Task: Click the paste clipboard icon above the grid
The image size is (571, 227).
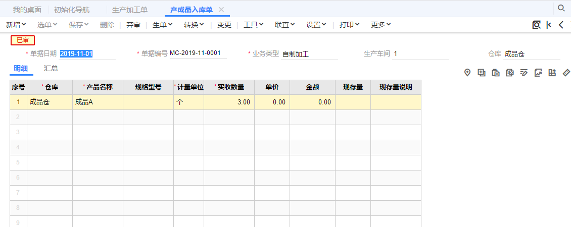Action: coord(496,73)
